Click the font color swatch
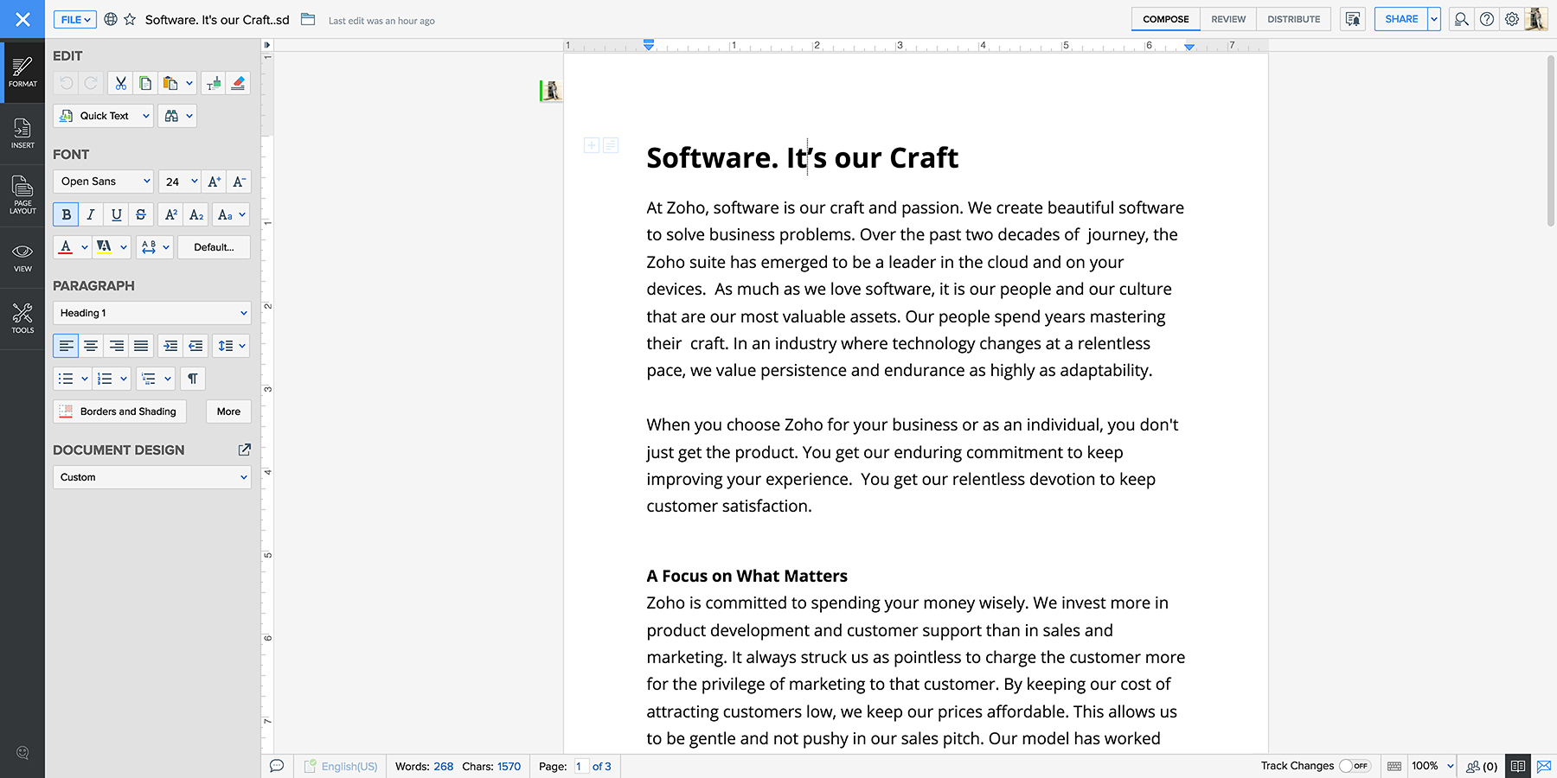Screen dimensions: 1557x778 (66, 247)
